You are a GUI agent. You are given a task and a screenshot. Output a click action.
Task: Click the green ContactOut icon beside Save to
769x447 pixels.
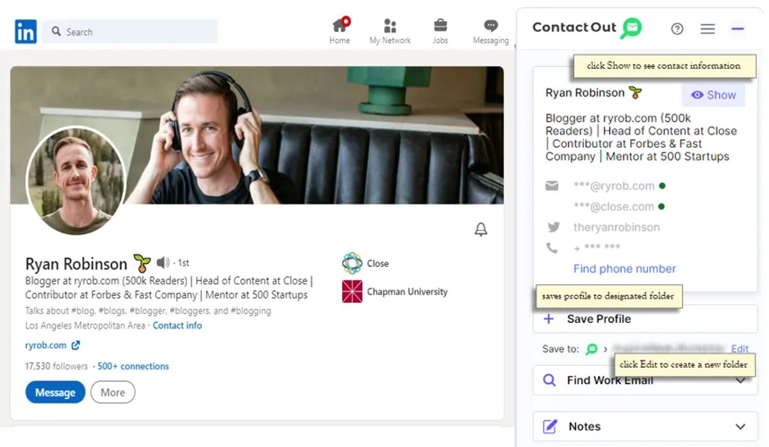[x=591, y=349]
